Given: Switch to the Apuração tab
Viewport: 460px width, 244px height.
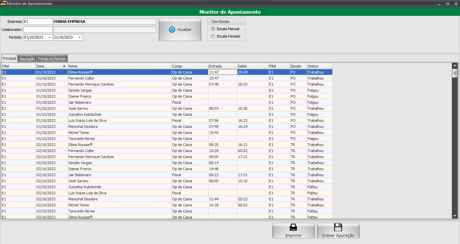Looking at the screenshot, I should coord(27,59).
